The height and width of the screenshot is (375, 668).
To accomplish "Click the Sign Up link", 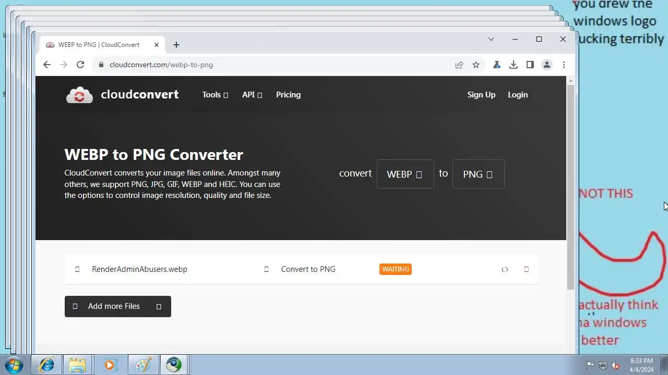I will click(x=481, y=95).
